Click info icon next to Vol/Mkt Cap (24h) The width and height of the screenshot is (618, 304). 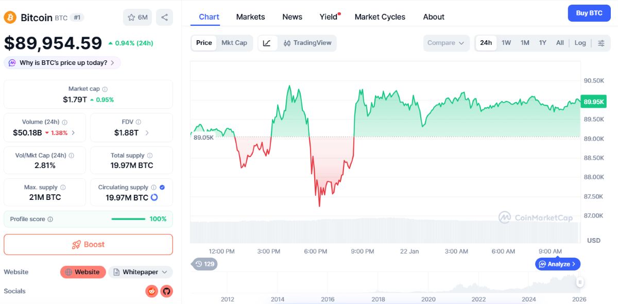pos(71,155)
